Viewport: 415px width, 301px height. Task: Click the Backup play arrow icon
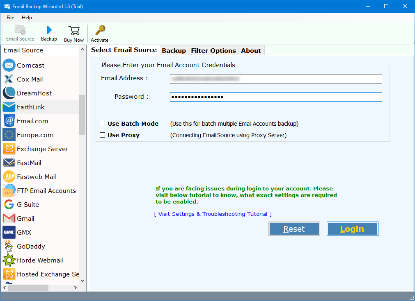[49, 30]
